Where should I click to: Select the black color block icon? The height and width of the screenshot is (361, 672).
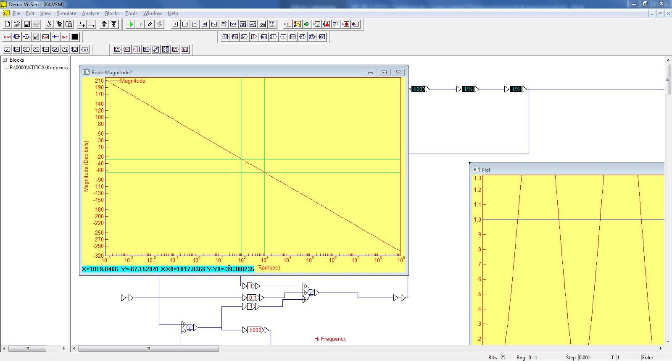75,37
